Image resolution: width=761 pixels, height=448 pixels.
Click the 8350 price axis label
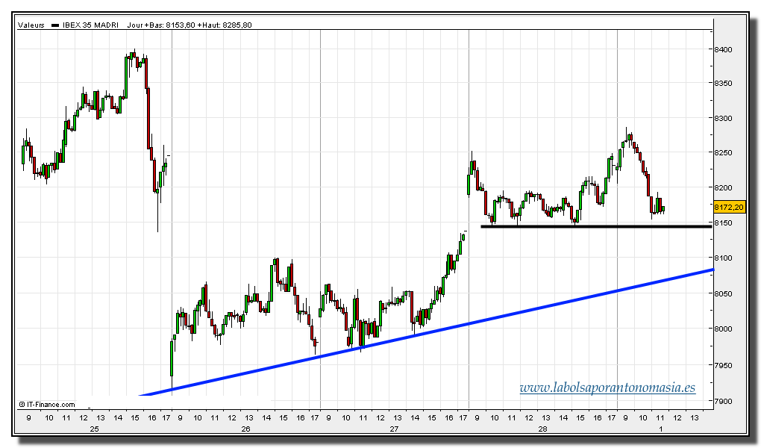pos(723,84)
